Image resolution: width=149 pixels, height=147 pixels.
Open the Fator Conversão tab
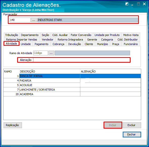click(81, 35)
